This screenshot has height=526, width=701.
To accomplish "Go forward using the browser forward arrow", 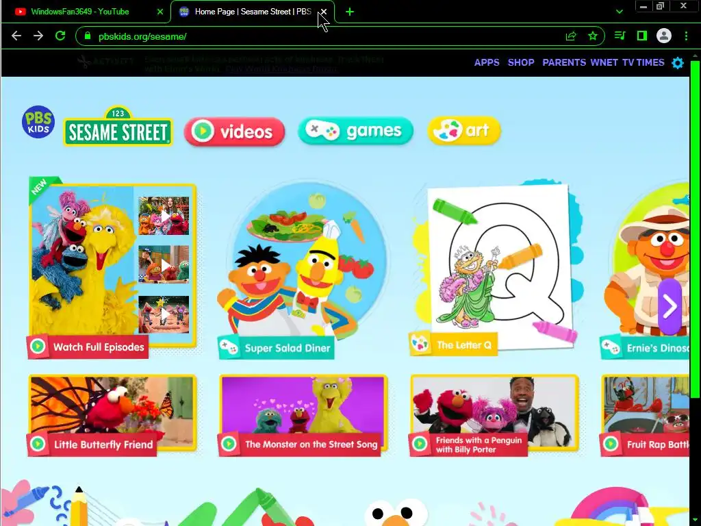I will 38,36.
